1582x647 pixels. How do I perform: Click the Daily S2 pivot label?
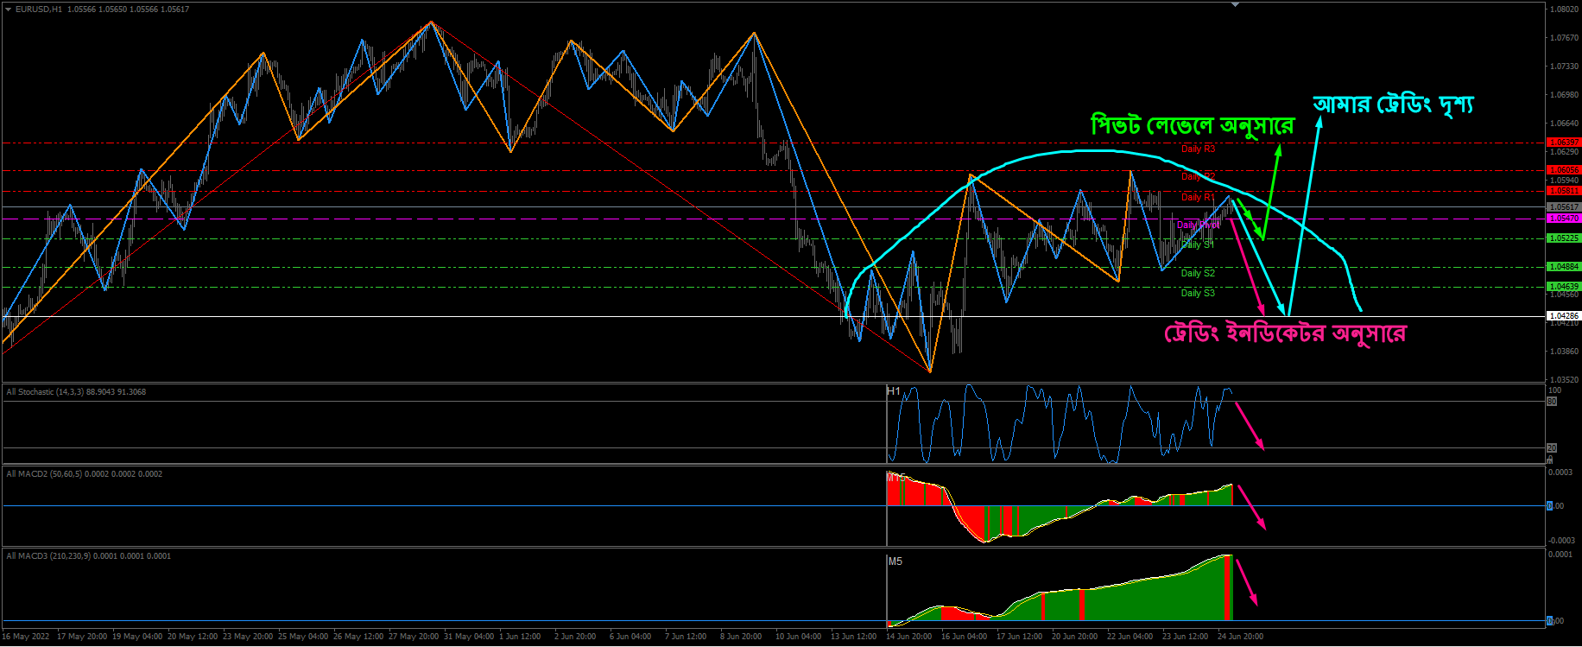[x=1198, y=273]
